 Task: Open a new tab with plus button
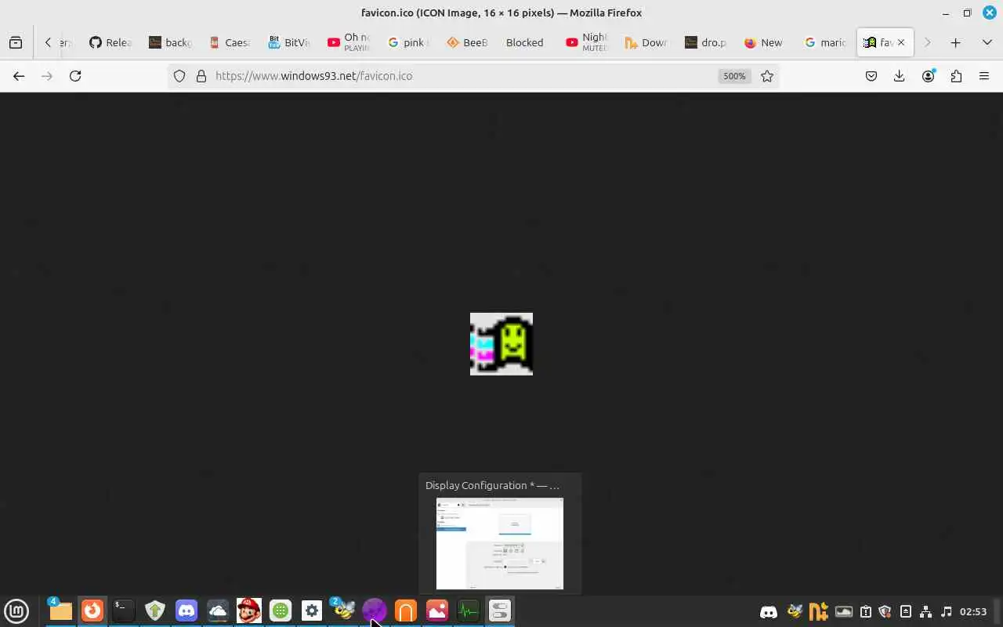[x=955, y=42]
